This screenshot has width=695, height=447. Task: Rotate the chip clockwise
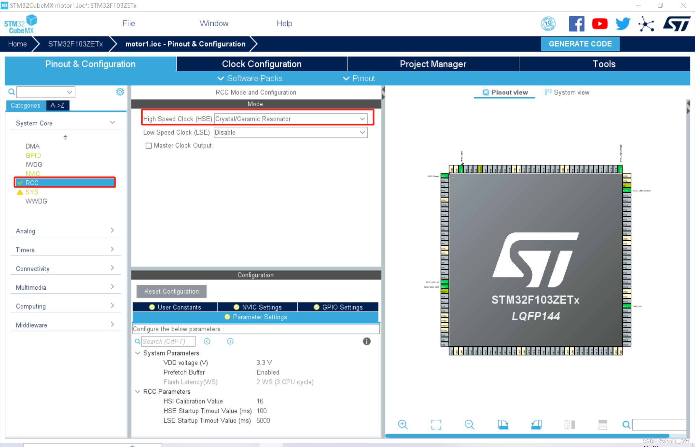504,425
